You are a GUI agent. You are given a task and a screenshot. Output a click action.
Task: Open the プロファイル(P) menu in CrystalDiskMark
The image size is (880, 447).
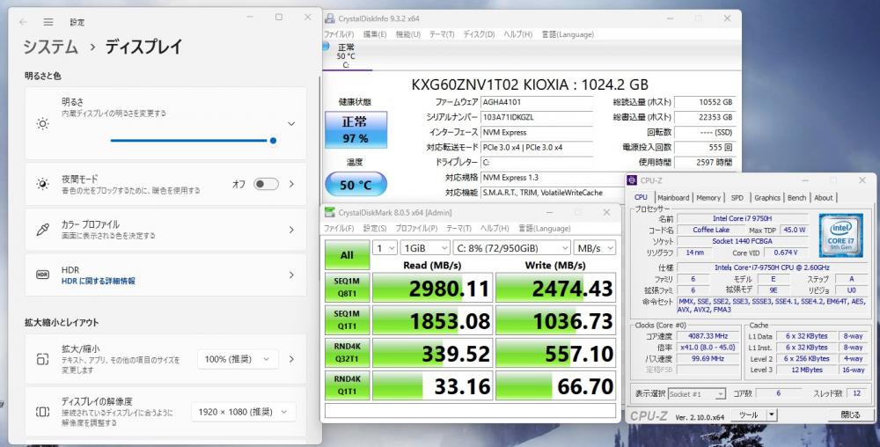coord(416,228)
